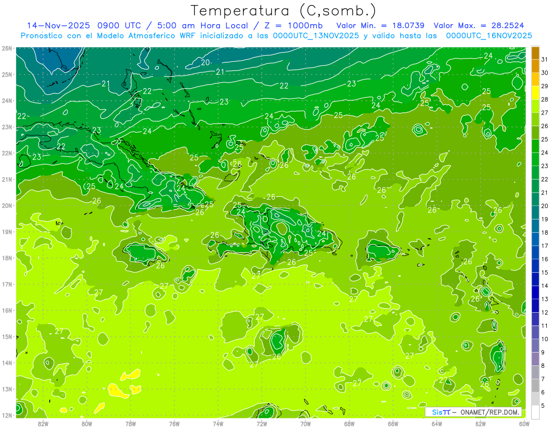Click the latitude label "15N"

point(7,336)
